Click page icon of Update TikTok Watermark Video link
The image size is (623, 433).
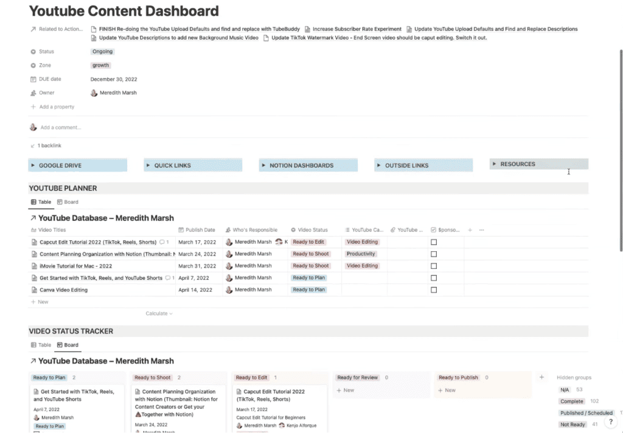(266, 38)
